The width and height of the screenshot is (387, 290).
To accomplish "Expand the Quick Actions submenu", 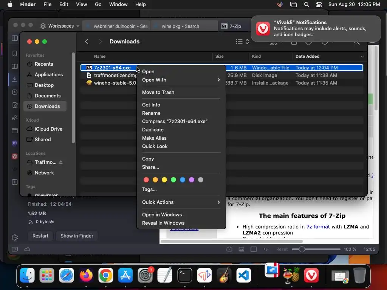I will coord(181,202).
